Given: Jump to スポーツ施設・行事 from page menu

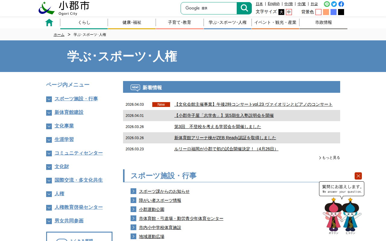Looking at the screenshot, I should point(76,99).
